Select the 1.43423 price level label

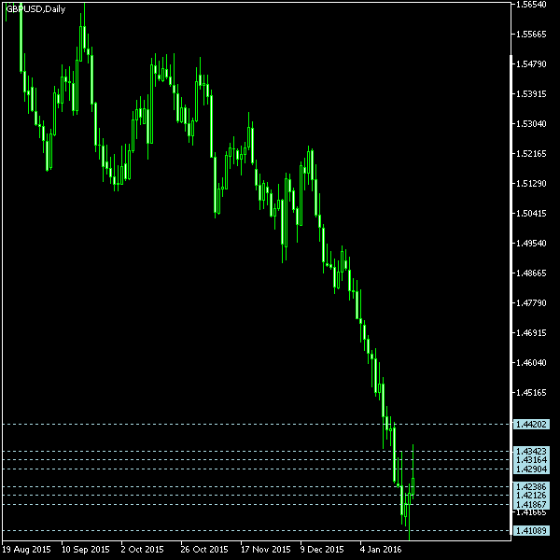click(531, 451)
